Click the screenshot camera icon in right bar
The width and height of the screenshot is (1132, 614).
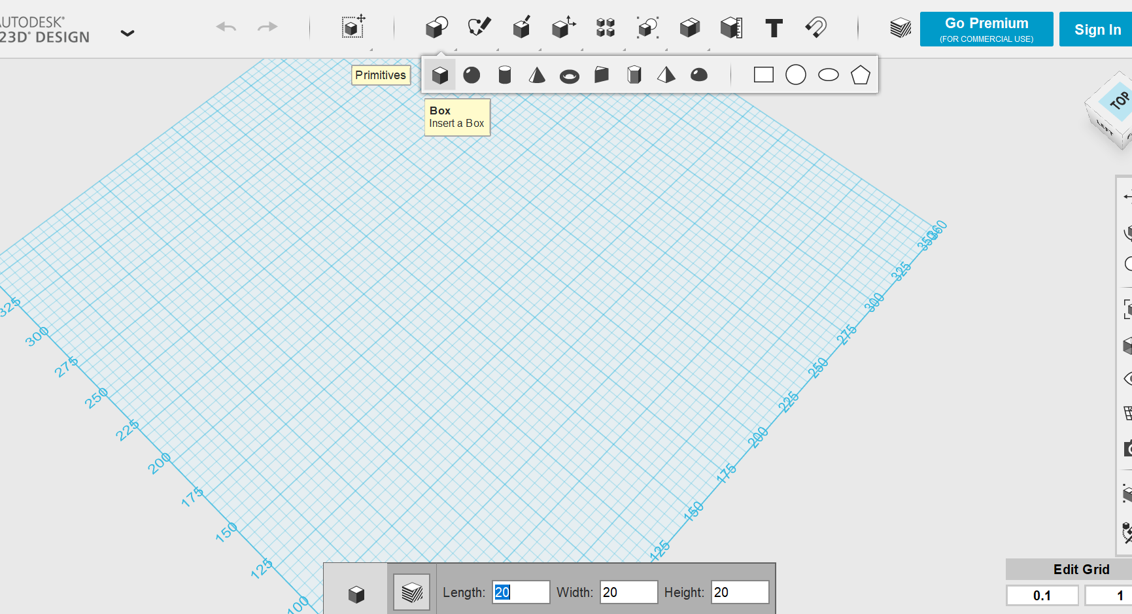coord(1128,449)
